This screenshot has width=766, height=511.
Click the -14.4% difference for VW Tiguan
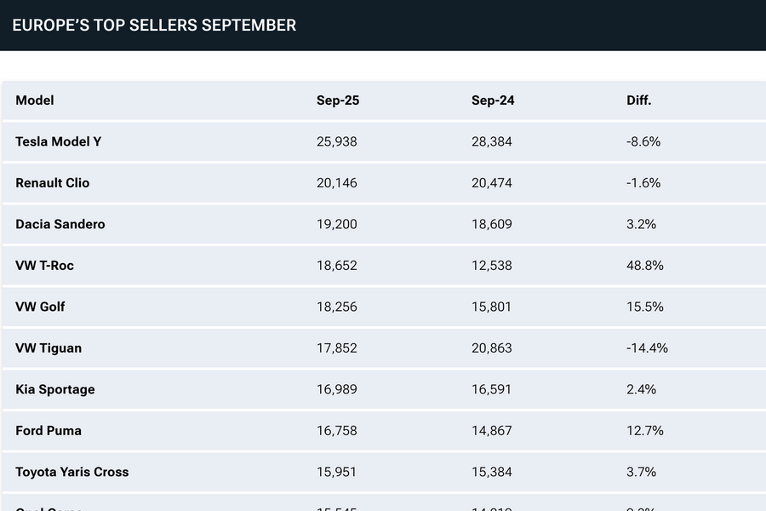click(x=647, y=348)
